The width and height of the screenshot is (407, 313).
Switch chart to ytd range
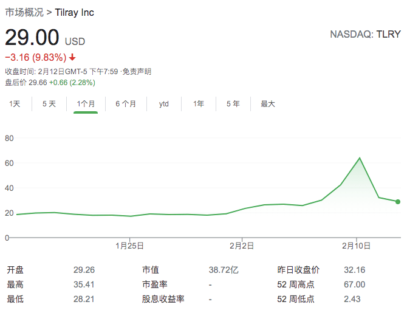(x=164, y=104)
